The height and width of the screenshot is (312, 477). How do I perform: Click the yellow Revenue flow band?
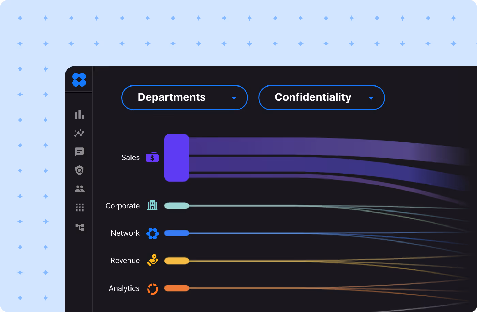coord(177,261)
